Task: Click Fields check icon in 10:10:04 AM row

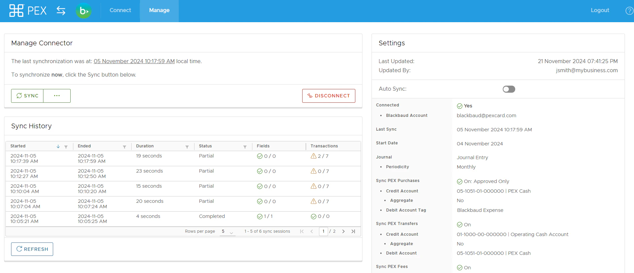Action: (x=260, y=186)
